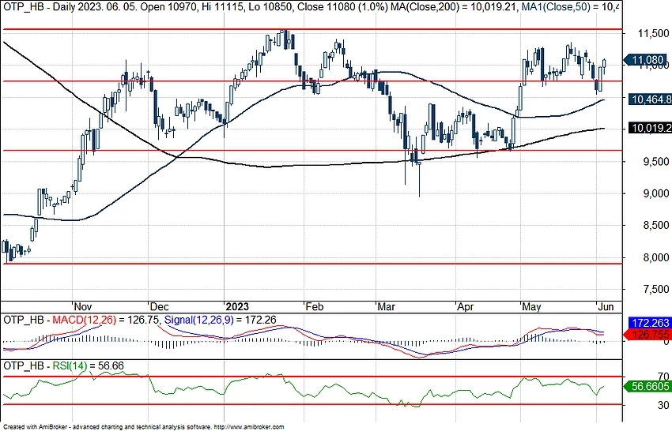672x431 pixels.
Task: Click the 172.263 signal value label
Action: pos(650,323)
